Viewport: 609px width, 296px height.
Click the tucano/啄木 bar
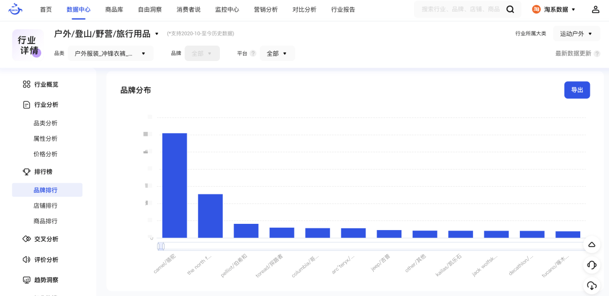click(x=568, y=235)
